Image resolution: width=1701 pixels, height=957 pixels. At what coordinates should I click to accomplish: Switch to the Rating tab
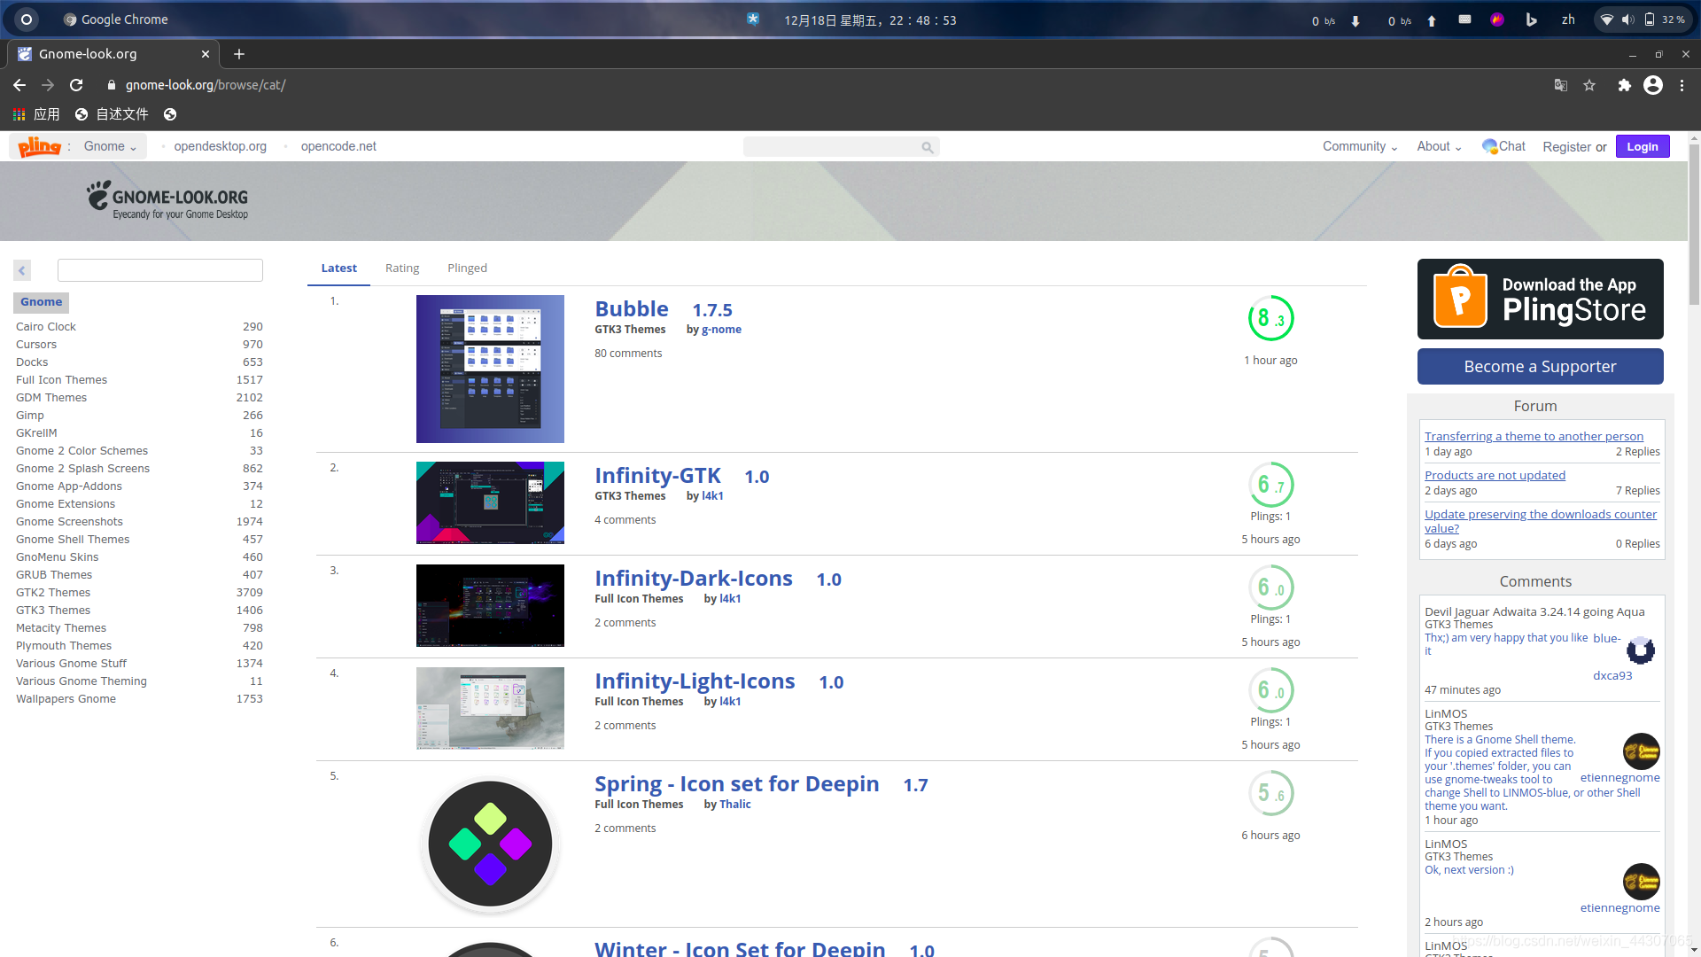click(x=402, y=268)
